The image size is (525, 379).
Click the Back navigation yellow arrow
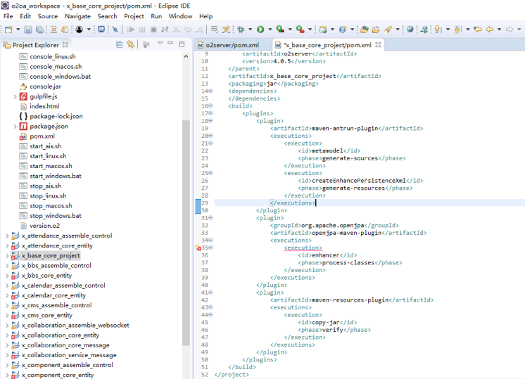point(490,30)
